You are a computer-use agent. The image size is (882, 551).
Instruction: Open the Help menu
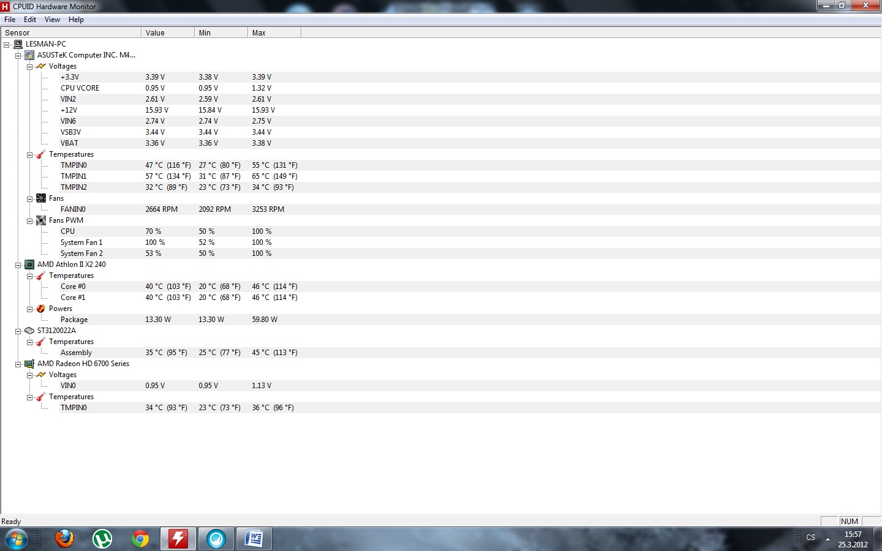tap(76, 20)
